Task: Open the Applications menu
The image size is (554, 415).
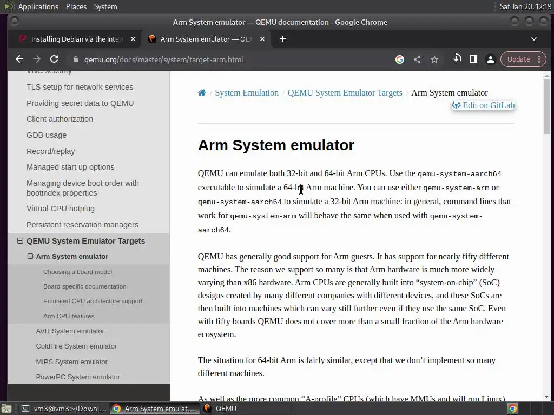Action: [x=38, y=6]
